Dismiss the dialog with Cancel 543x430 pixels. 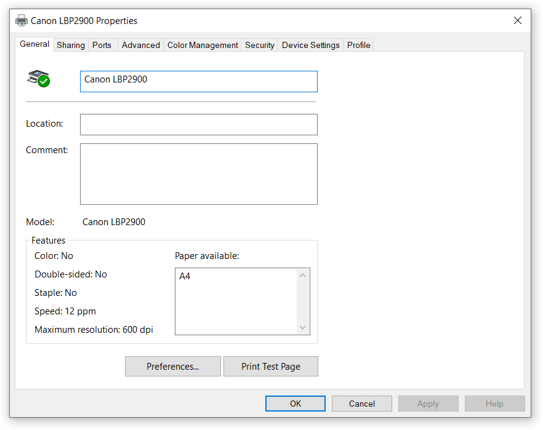pos(361,404)
